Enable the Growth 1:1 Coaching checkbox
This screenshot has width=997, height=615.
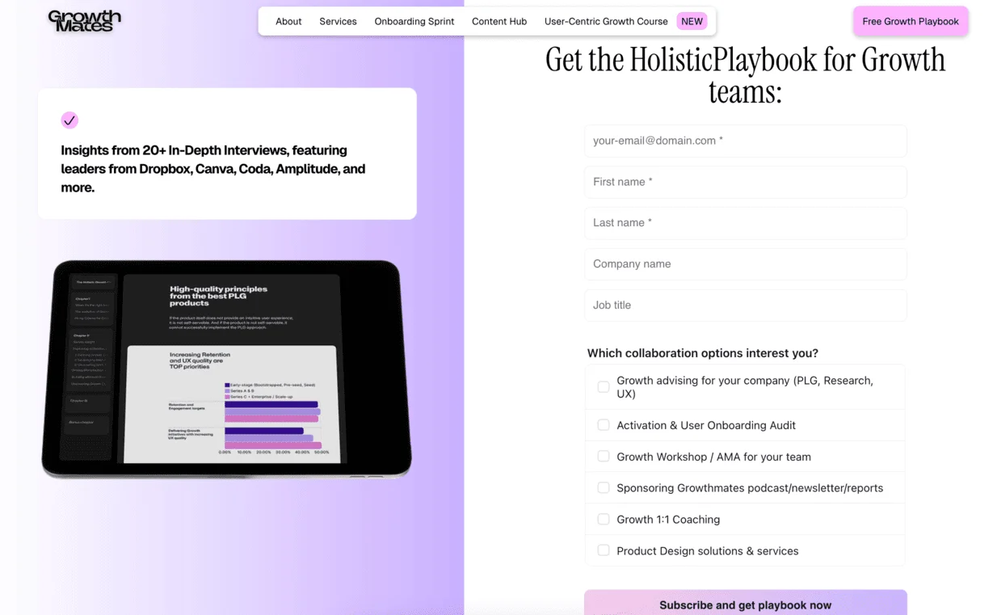tap(604, 520)
